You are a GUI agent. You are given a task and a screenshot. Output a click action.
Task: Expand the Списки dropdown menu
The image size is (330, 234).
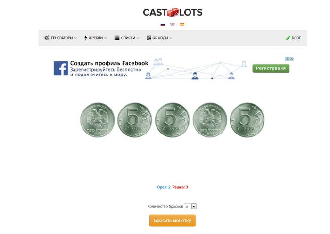click(127, 38)
